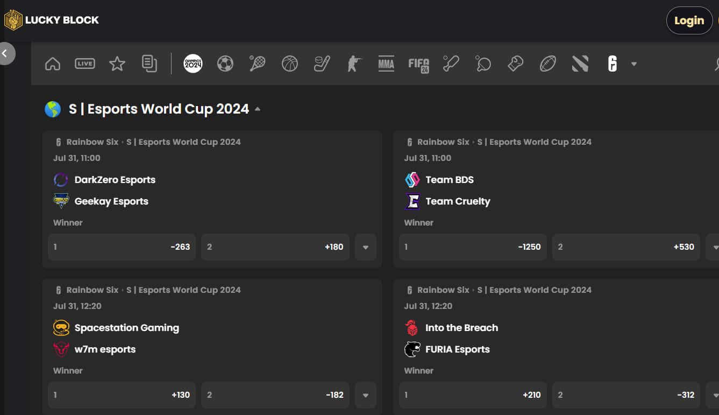
Task: Open Spacestation Gaming team name
Action: 127,328
